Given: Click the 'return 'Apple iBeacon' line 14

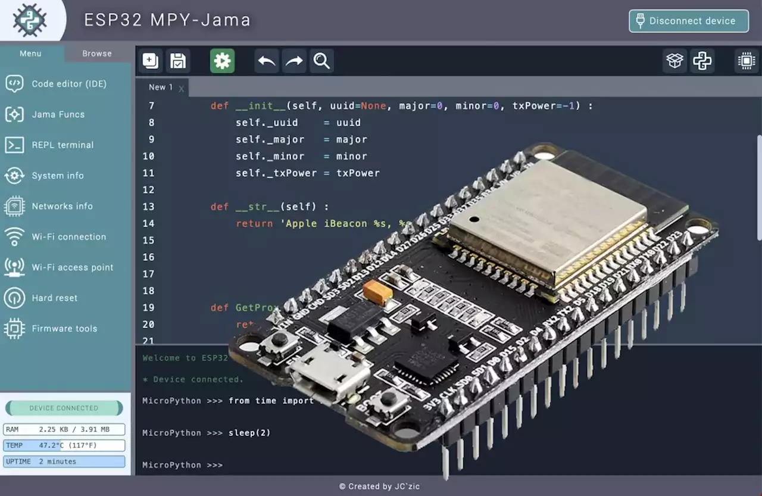Looking at the screenshot, I should pos(324,223).
